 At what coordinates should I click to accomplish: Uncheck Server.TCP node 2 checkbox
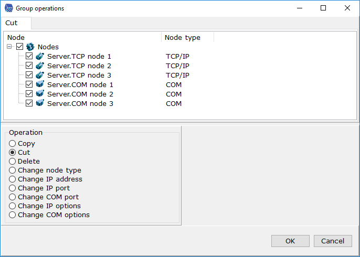point(29,66)
